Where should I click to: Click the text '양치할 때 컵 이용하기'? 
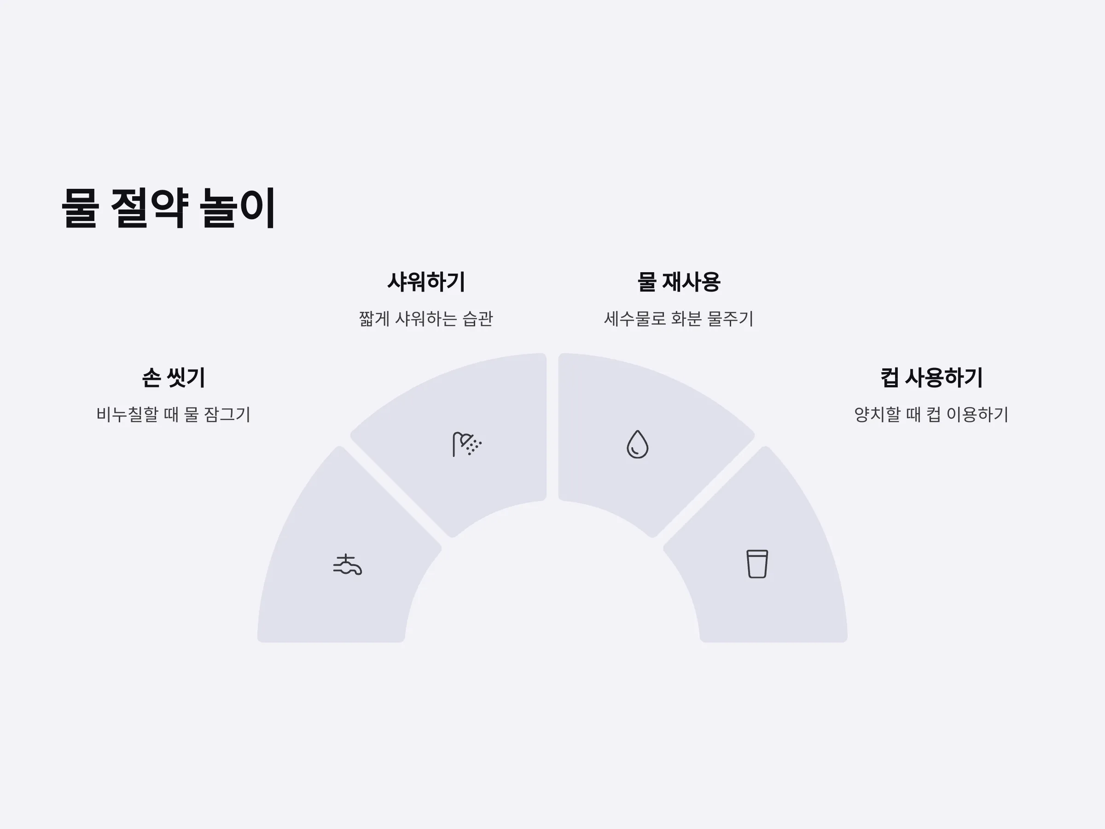coord(932,414)
